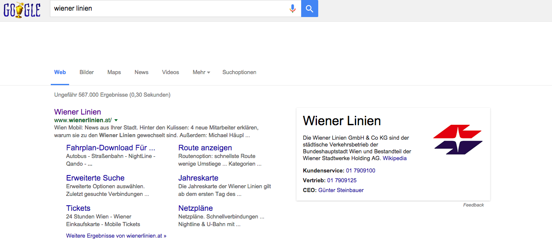Open CEO Günter Steinbauer link
The width and height of the screenshot is (552, 247).
click(341, 190)
